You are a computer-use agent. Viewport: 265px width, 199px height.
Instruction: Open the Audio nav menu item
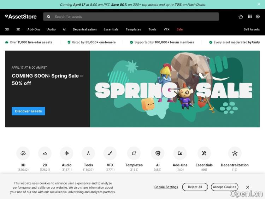(x=51, y=29)
